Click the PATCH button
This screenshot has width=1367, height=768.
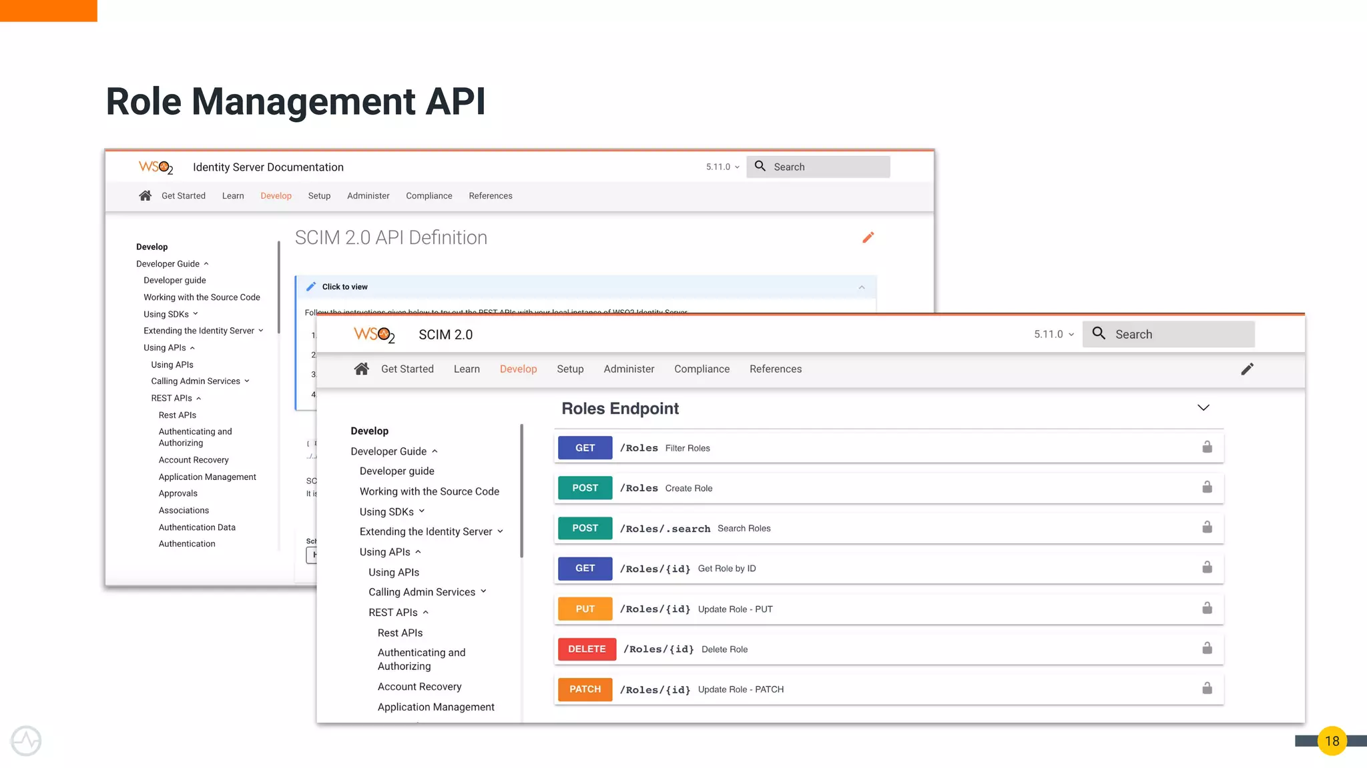click(x=585, y=689)
